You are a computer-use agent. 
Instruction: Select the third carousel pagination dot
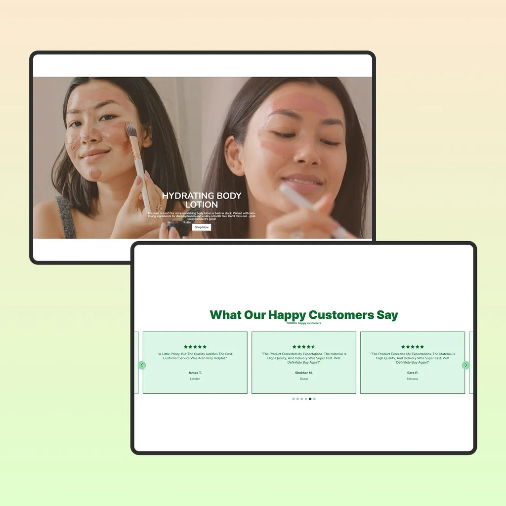(302, 399)
